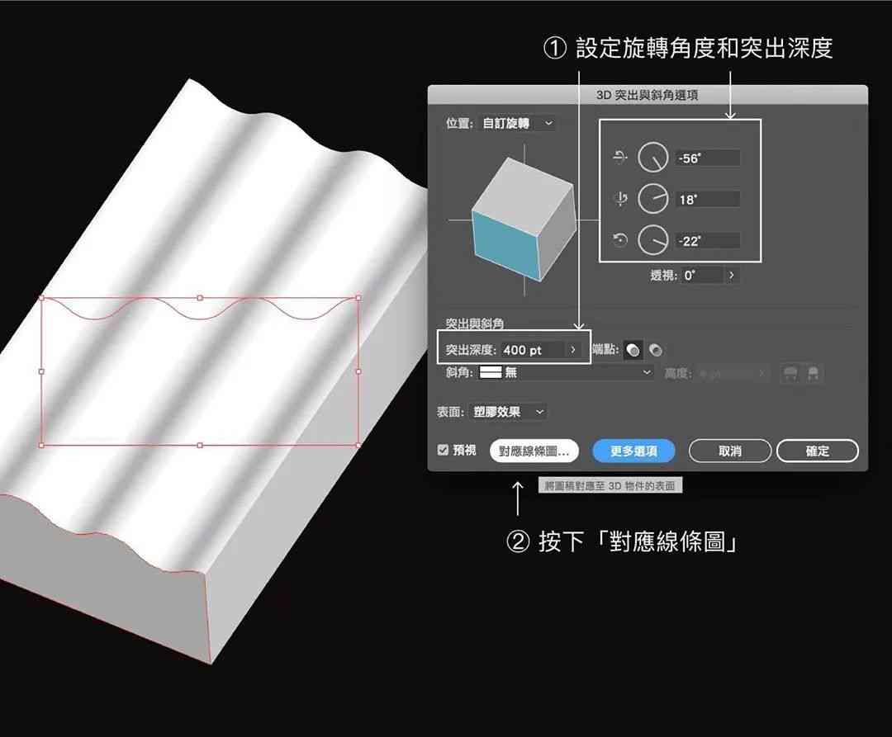Click the right-middle bounding box handle
Image resolution: width=892 pixels, height=737 pixels.
[x=358, y=371]
